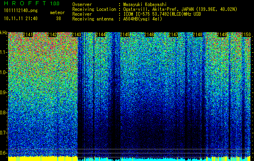This screenshot has height=161, width=254.
Task: Select the filename 1011112140.png
Action: 21,11
